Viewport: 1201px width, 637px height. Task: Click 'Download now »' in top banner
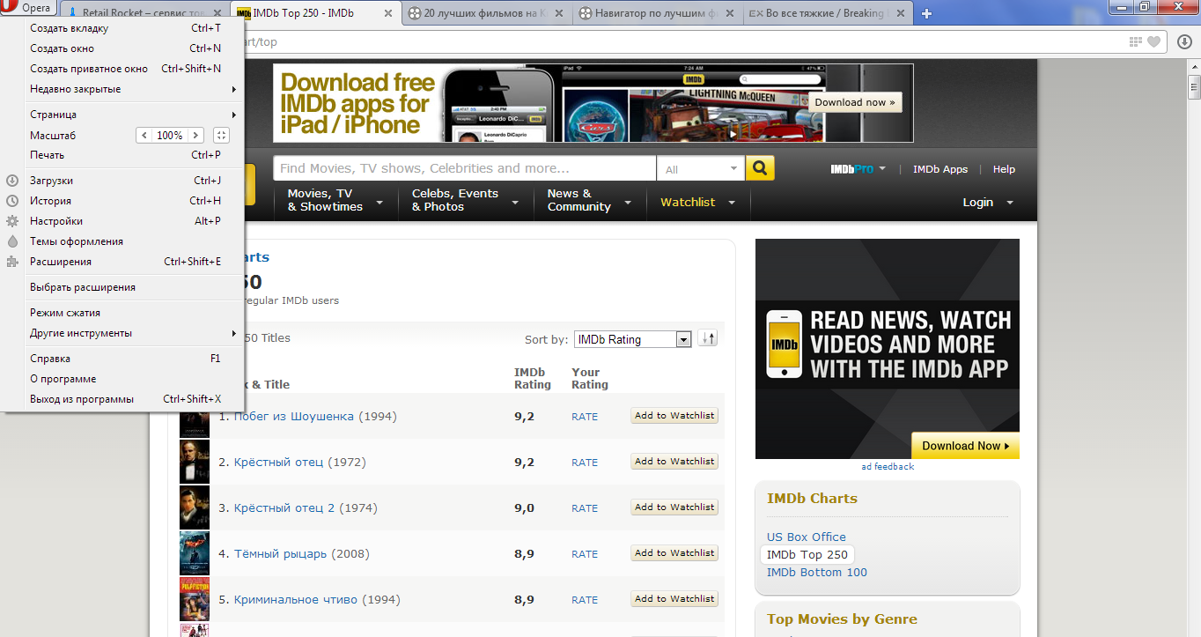pos(855,102)
